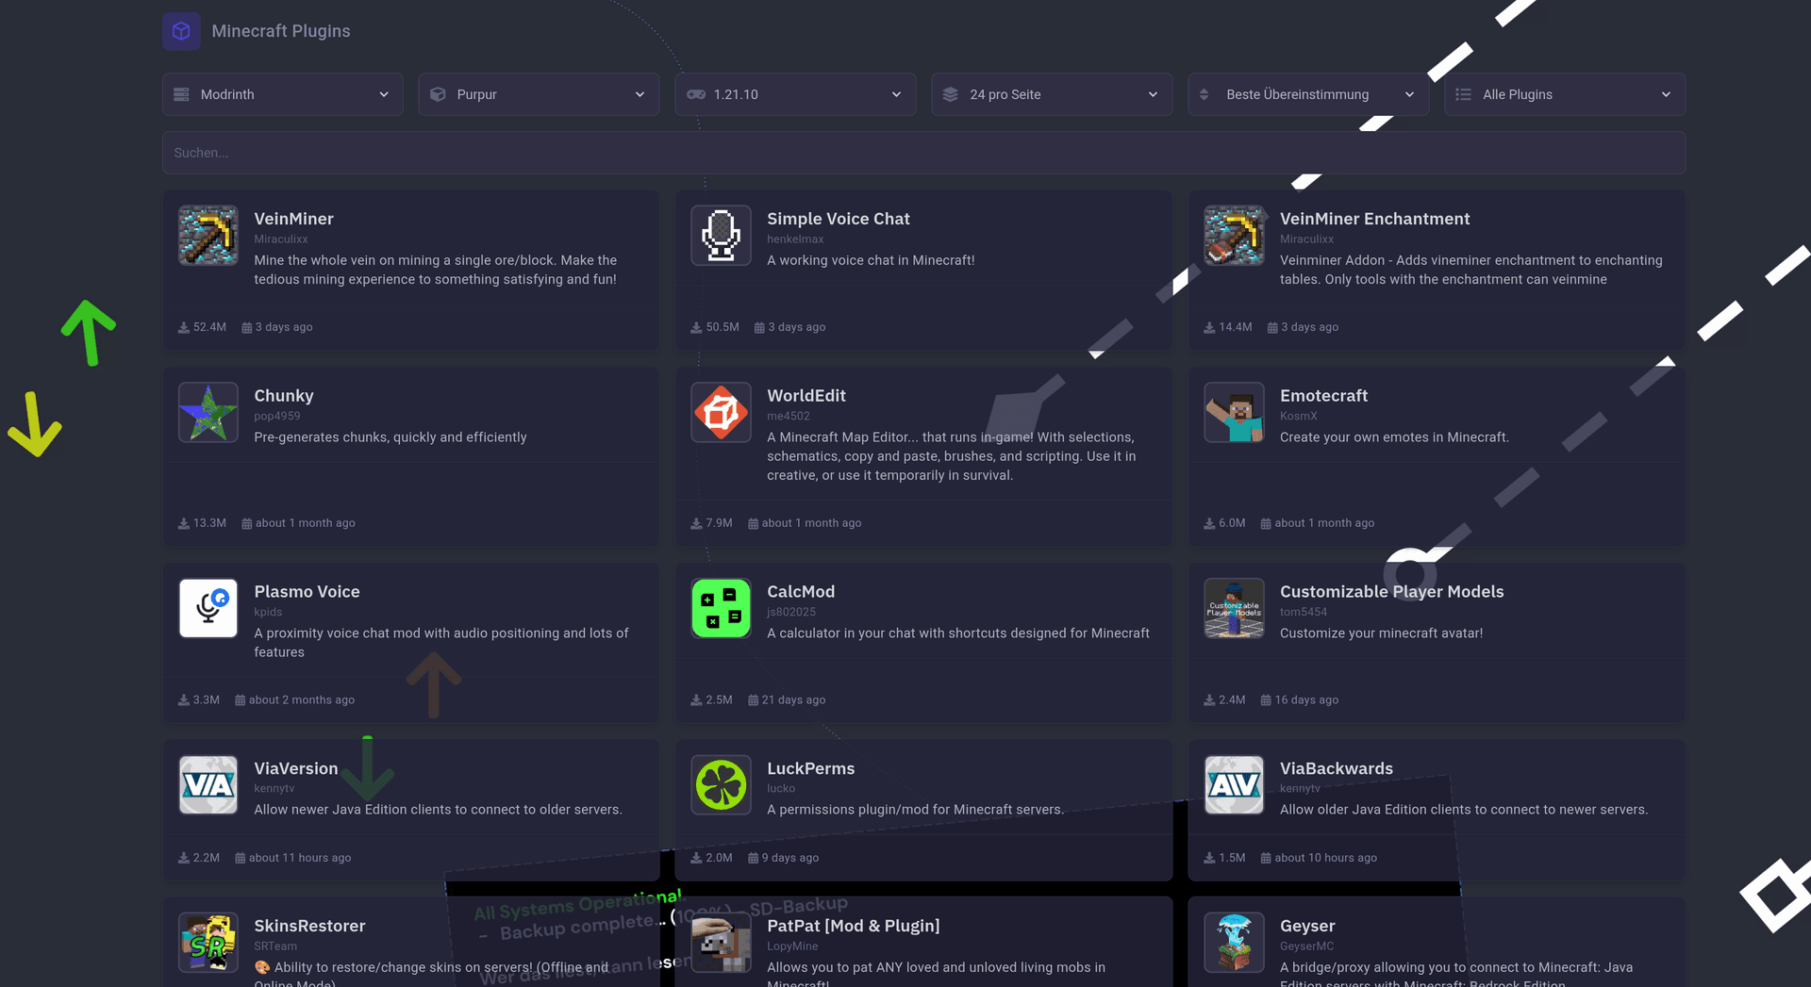Click the WorldEdit red cube icon
The height and width of the screenshot is (987, 1811).
tap(722, 413)
